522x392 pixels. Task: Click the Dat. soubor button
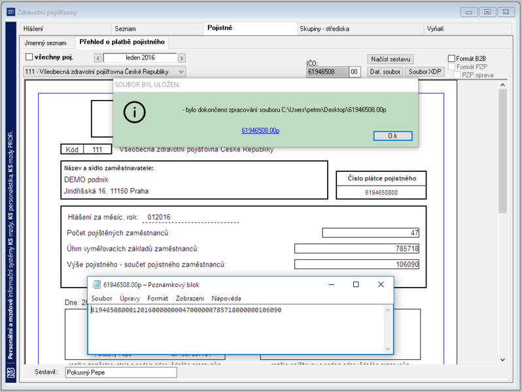pos(385,72)
